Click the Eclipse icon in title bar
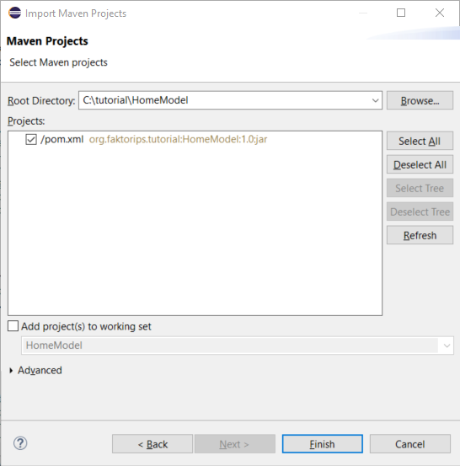 (14, 13)
